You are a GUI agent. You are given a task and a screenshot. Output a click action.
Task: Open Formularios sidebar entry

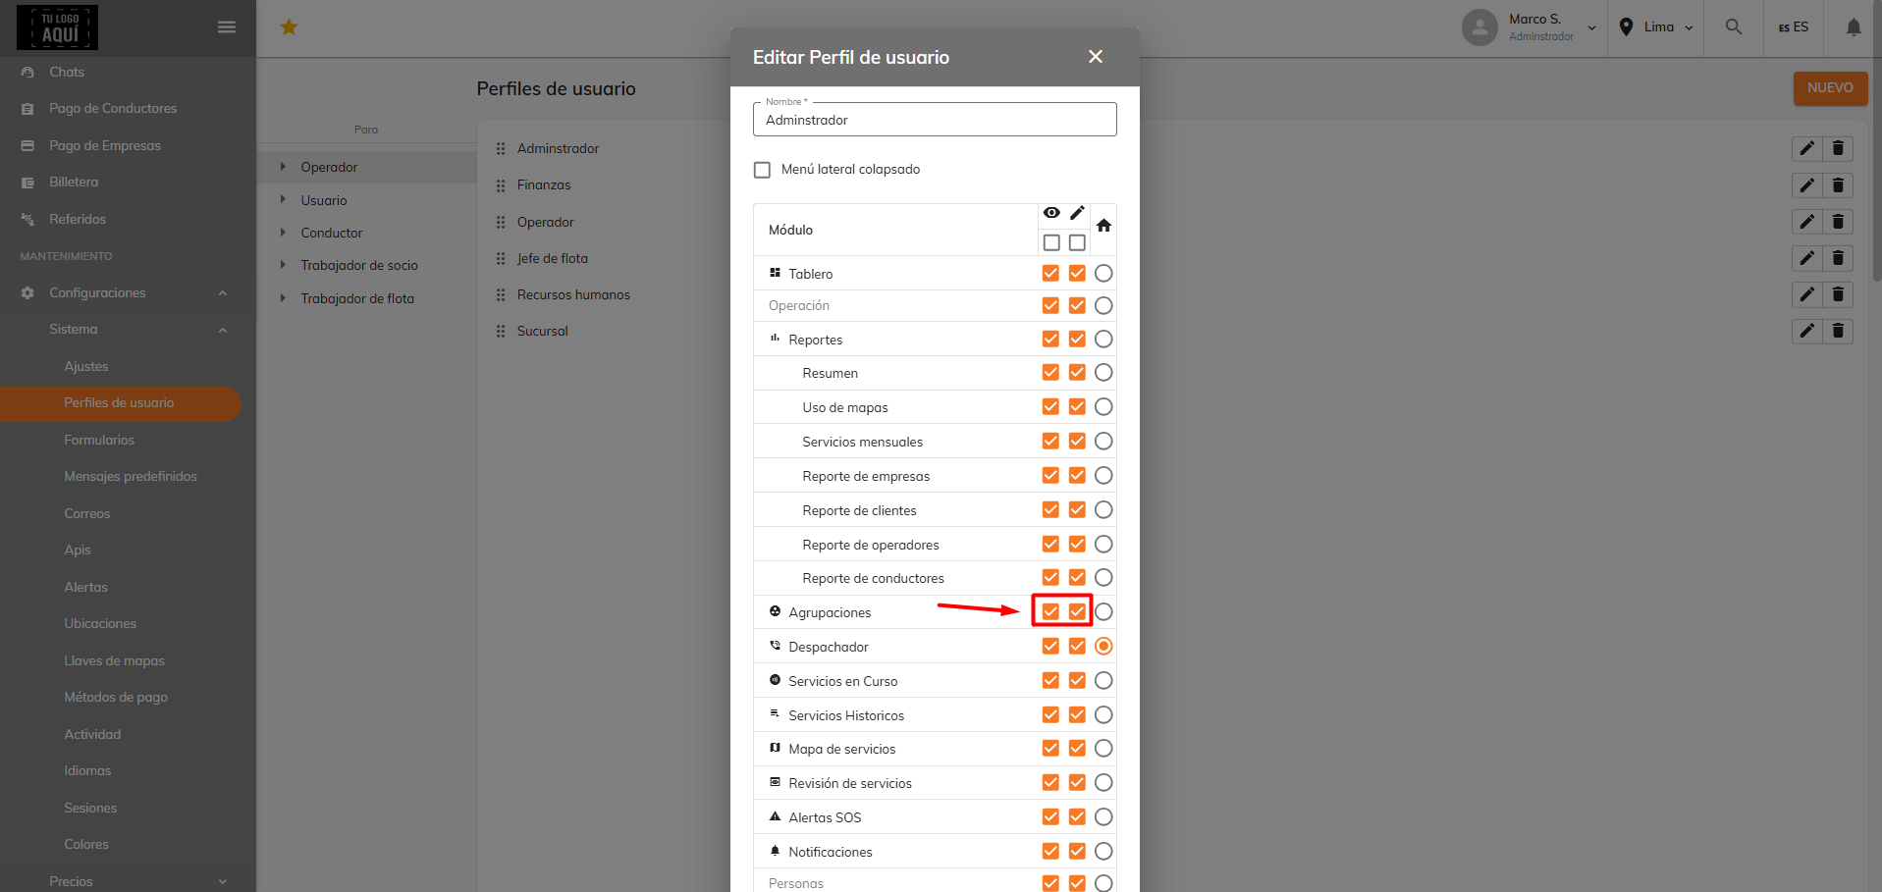[x=99, y=440]
